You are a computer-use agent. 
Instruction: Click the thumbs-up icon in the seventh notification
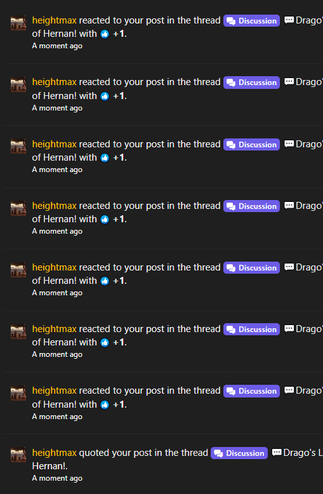coord(105,404)
